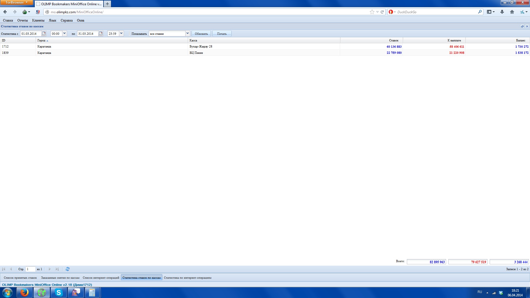
Task: Open the Клиенты menu
Action: point(38,20)
